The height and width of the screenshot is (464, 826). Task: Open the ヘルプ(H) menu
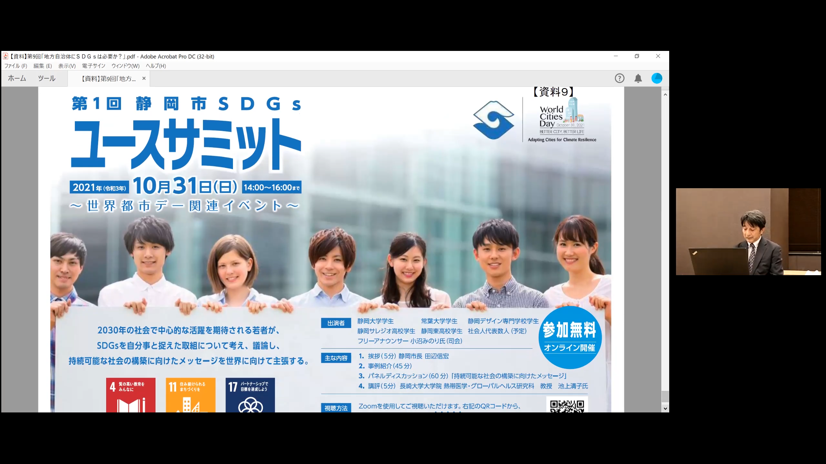(156, 66)
